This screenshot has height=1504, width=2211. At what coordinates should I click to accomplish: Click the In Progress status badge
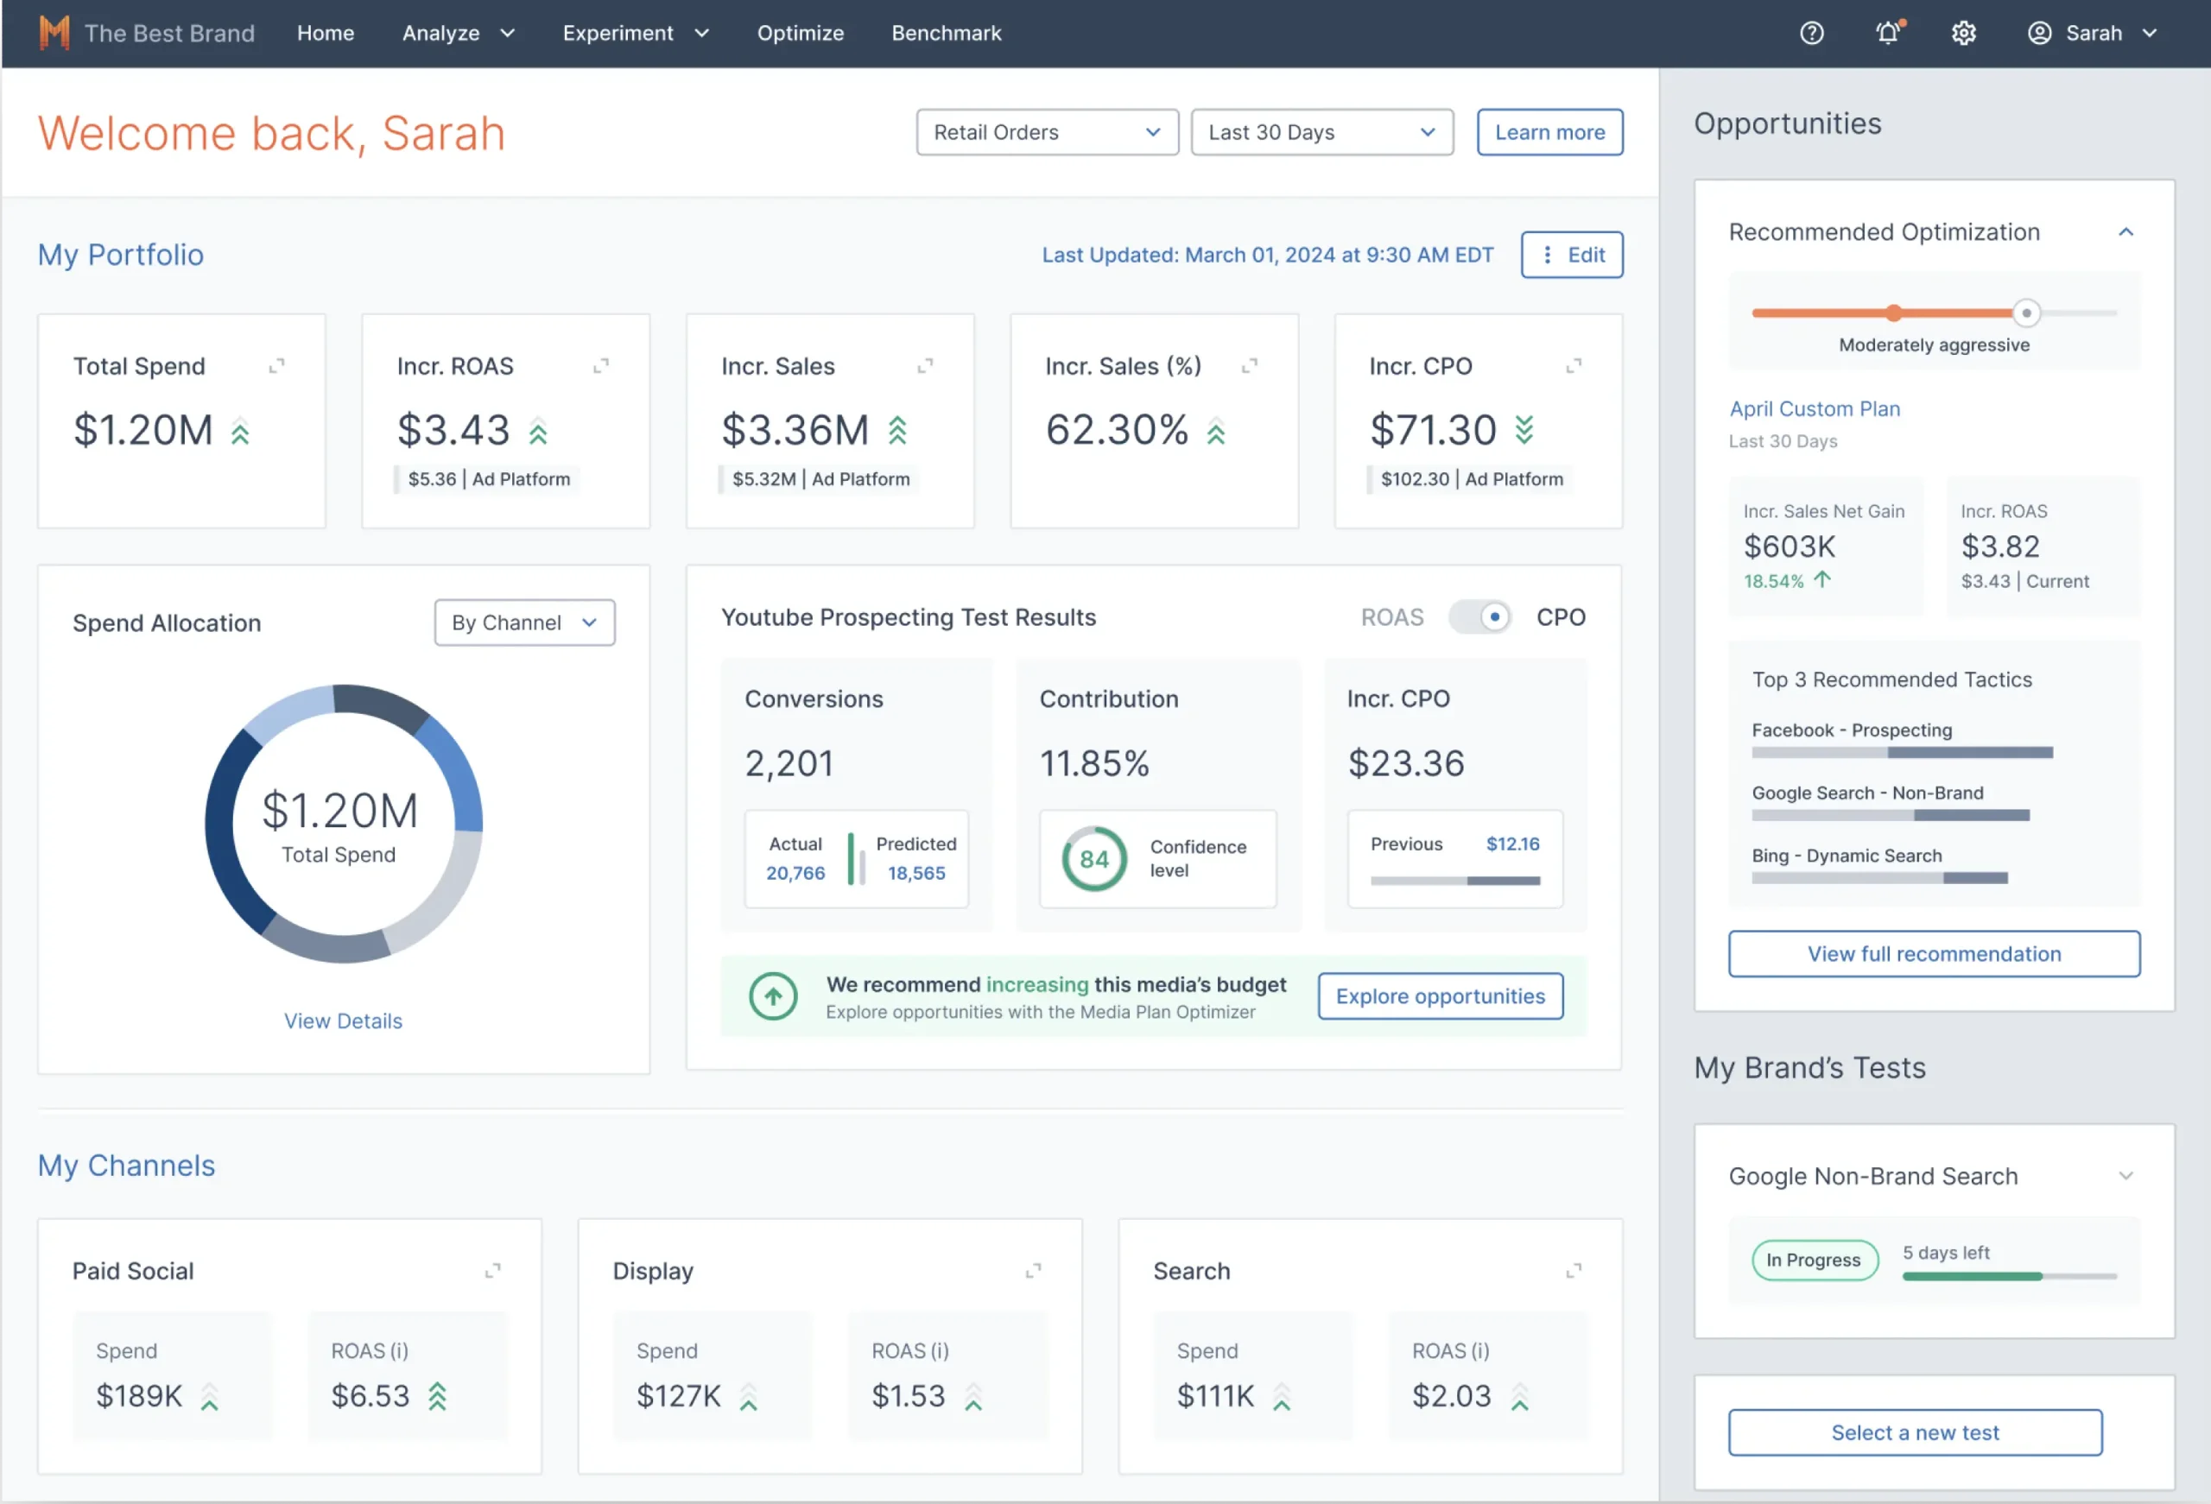click(x=1815, y=1260)
